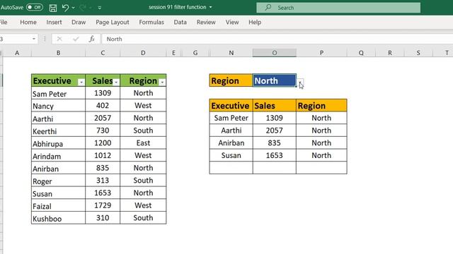Open the Region column filter dropdown
Image resolution: width=453 pixels, height=254 pixels.
tap(162, 83)
